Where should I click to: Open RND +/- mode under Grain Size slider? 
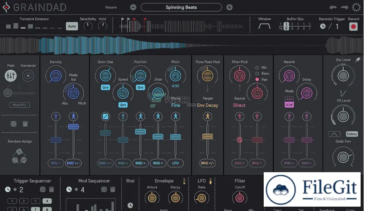coord(105,163)
